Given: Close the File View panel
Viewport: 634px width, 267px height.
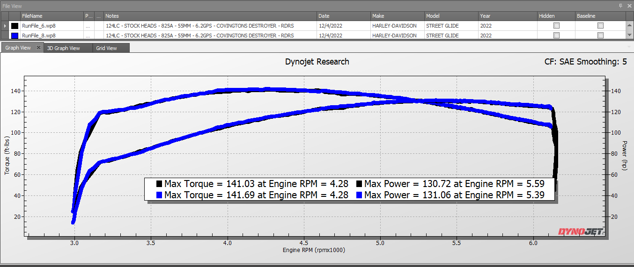Looking at the screenshot, I should [629, 6].
